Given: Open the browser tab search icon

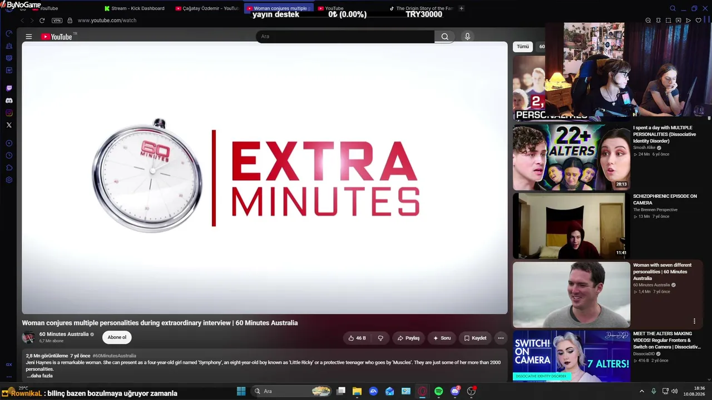Looking at the screenshot, I should click(x=673, y=8).
